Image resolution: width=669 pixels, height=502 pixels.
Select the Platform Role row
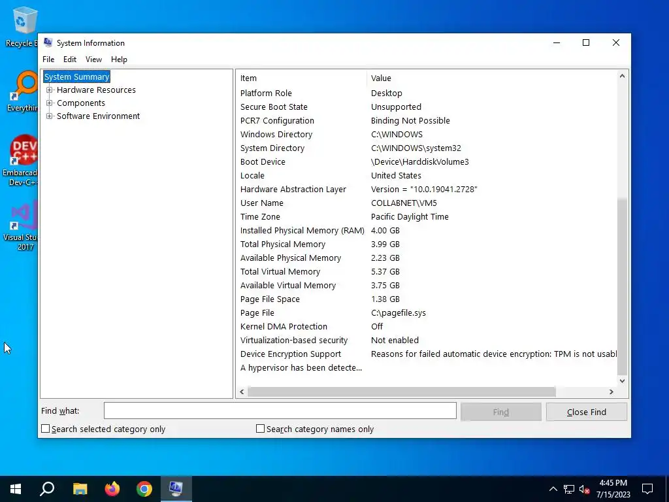[427, 93]
